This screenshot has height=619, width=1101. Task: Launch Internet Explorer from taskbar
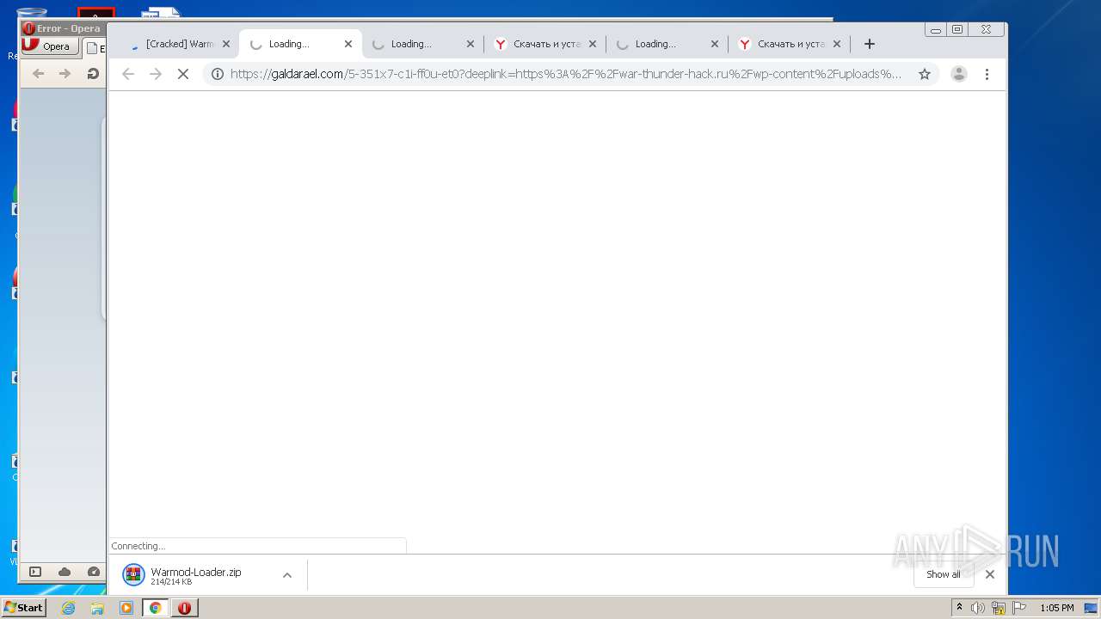68,608
